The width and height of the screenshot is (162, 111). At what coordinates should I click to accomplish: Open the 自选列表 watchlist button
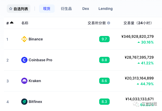click(x=19, y=9)
